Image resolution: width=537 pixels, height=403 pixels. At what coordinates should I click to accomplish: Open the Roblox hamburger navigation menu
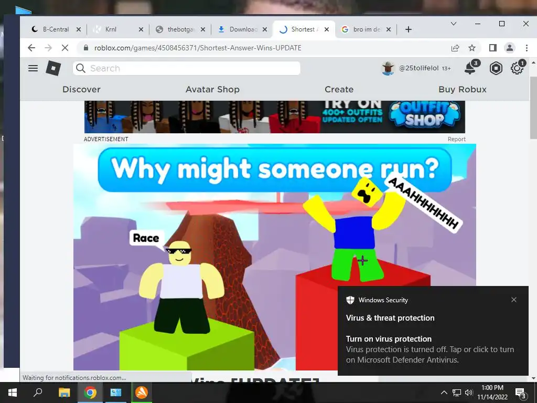coord(33,68)
